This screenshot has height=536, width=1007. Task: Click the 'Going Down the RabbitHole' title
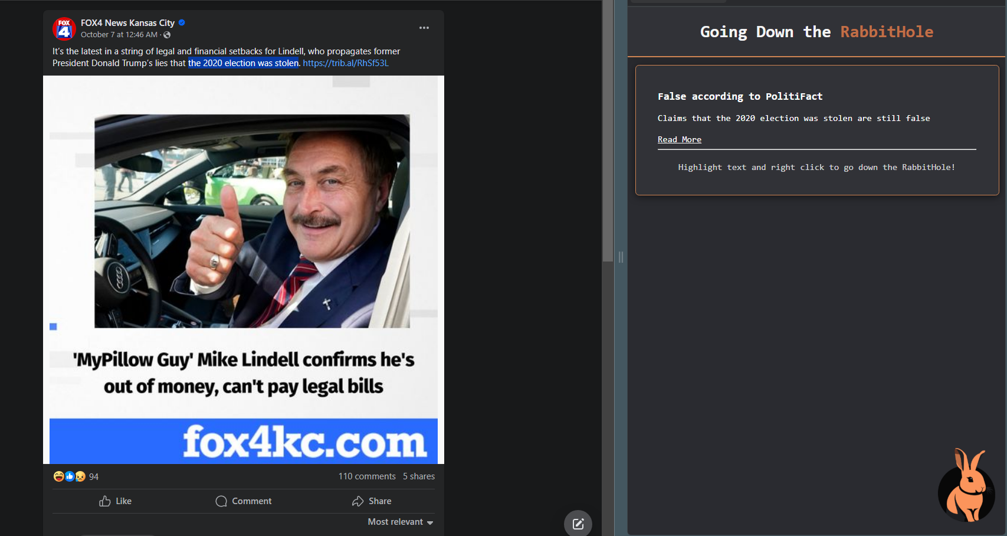coord(816,32)
